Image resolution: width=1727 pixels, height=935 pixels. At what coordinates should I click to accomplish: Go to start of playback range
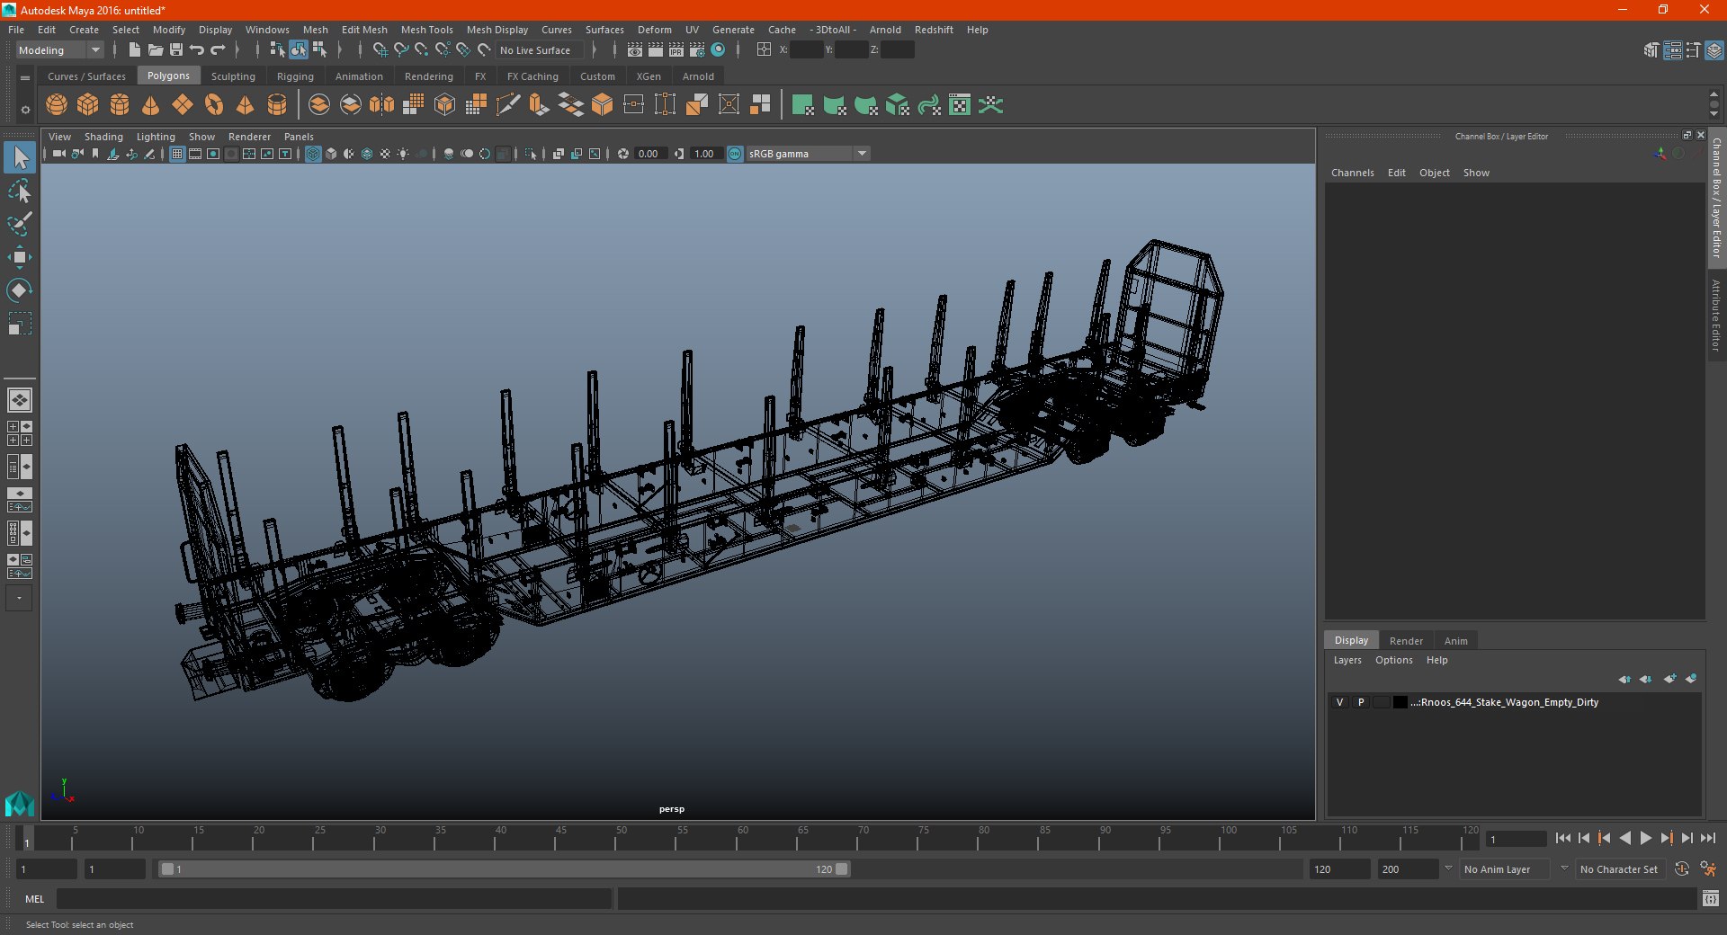pos(1562,838)
